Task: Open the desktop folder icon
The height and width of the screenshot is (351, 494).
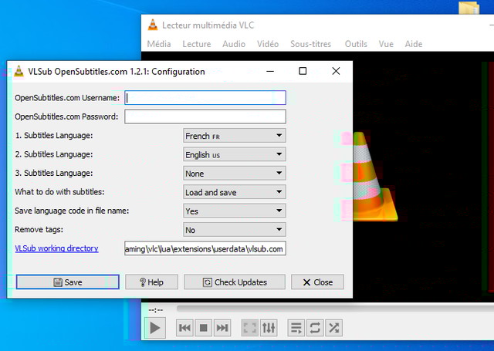Action: click(x=469, y=8)
